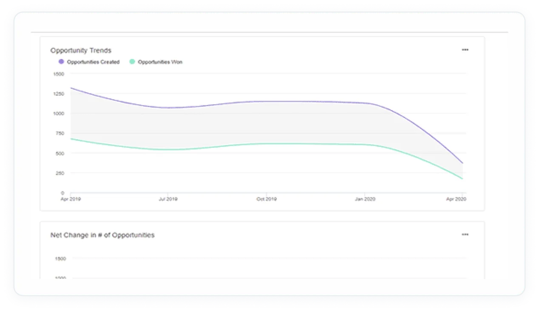This screenshot has width=539, height=311.
Task: Click the Oct 2019 x-axis label
Action: [x=267, y=199]
